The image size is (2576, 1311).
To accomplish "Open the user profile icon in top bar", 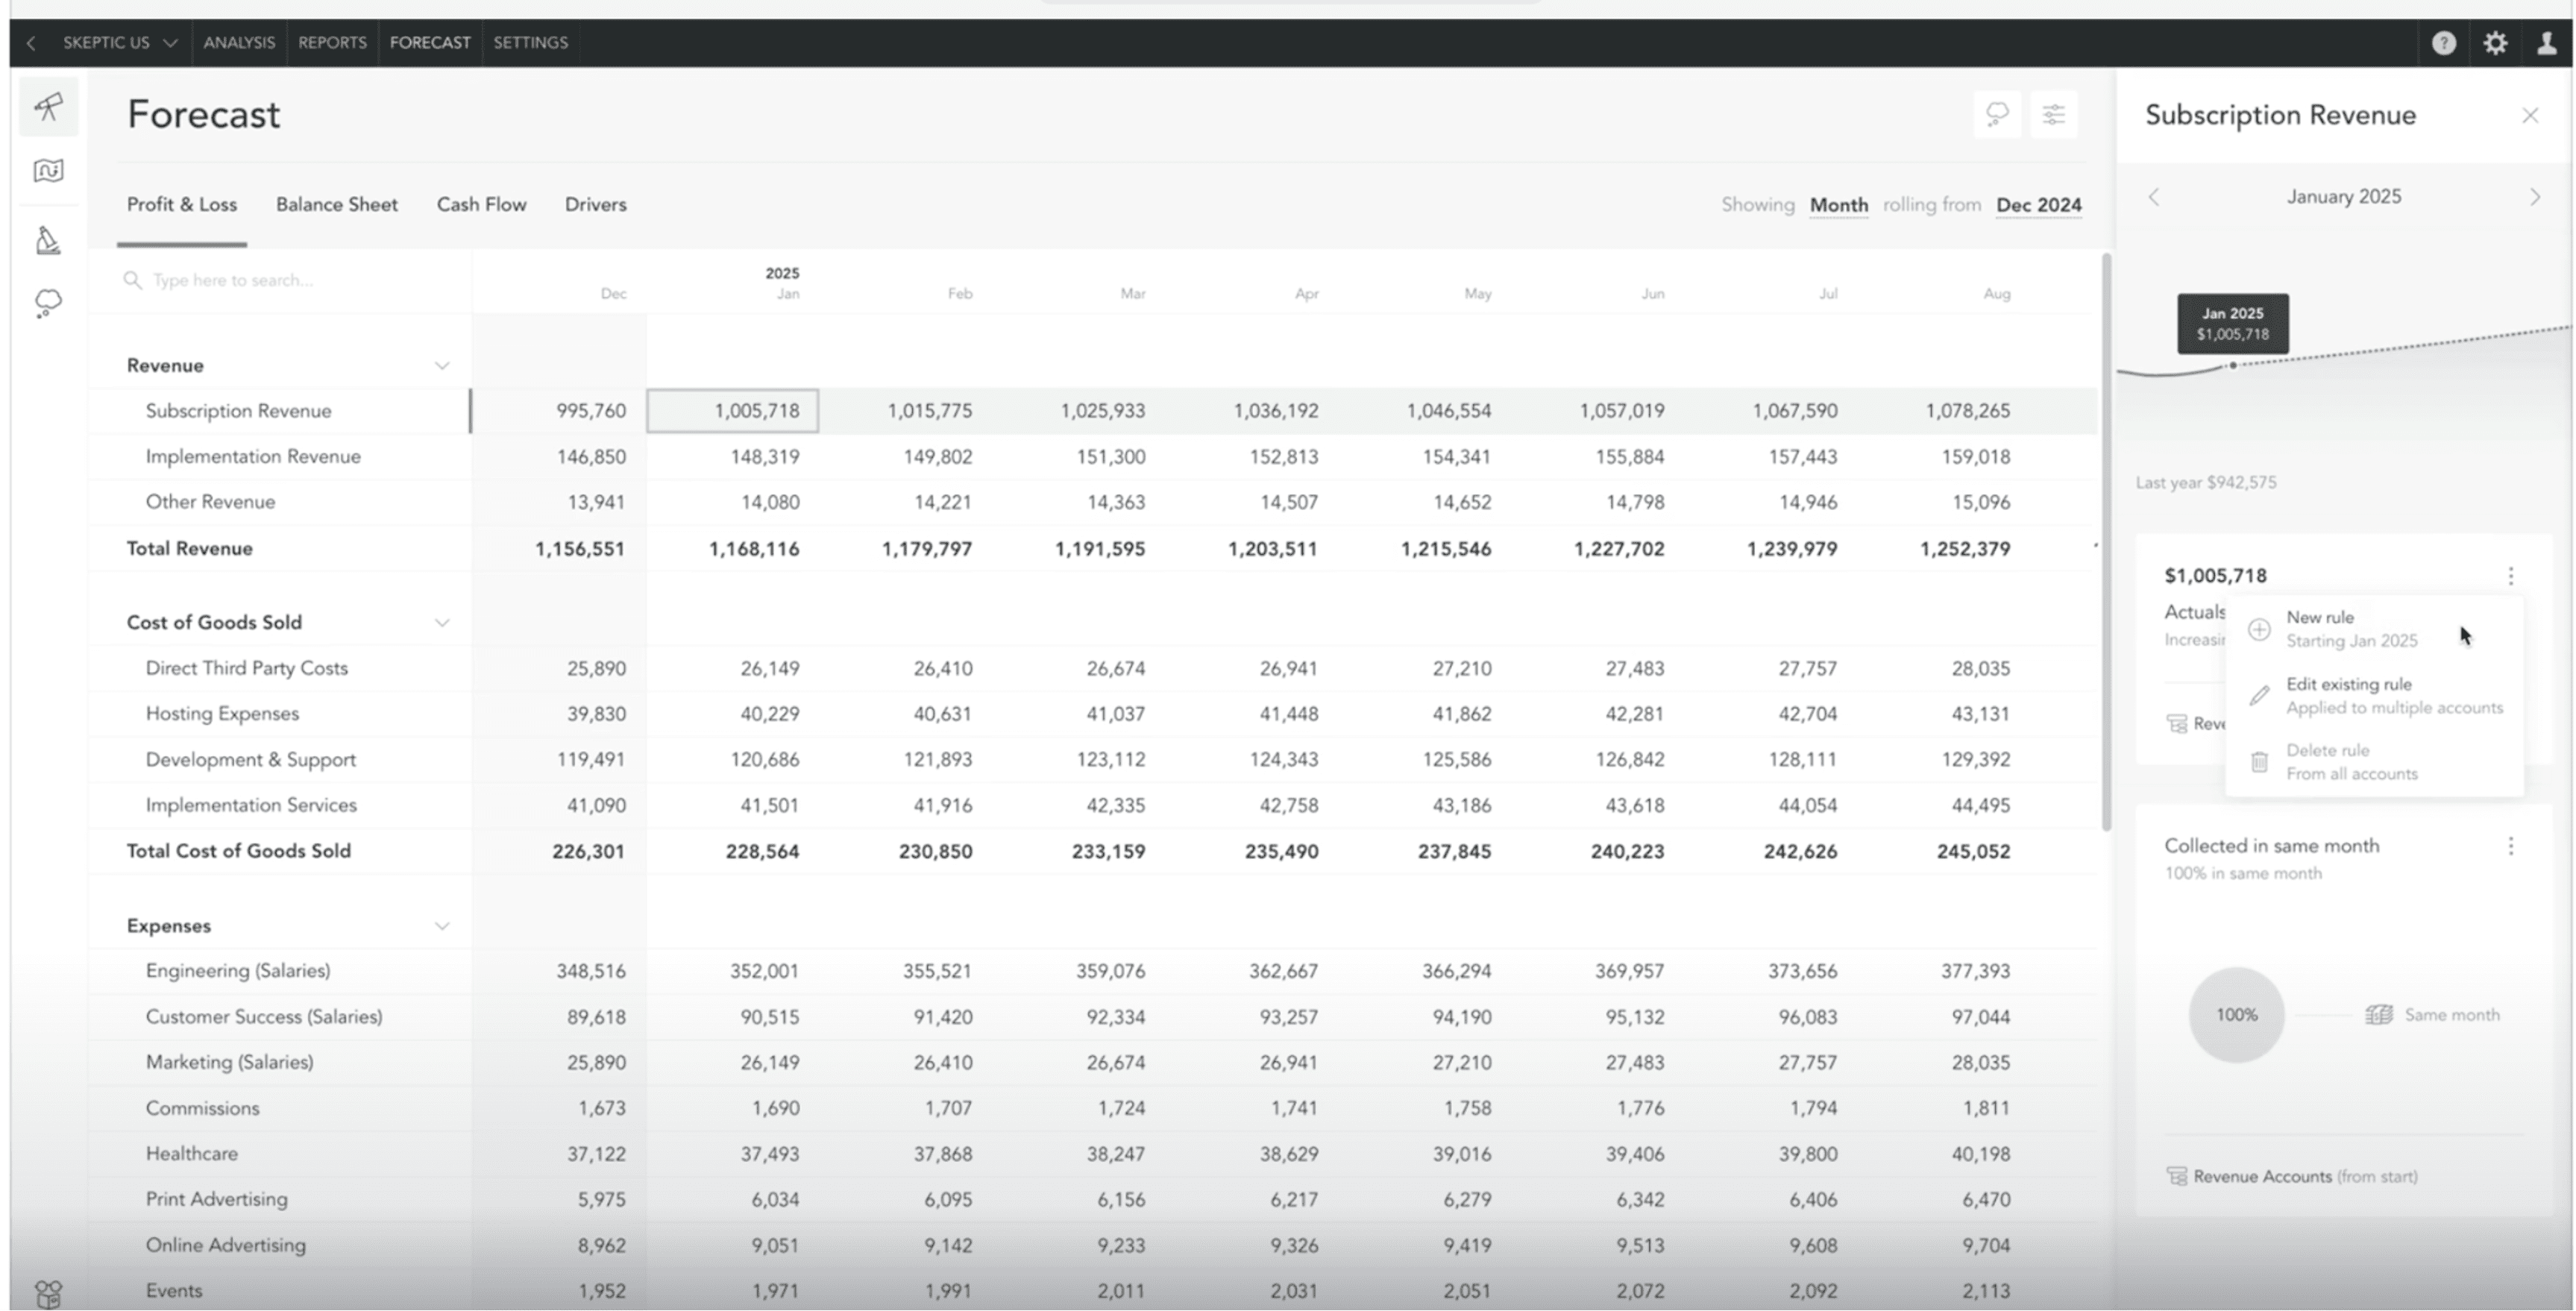I will 2546,43.
